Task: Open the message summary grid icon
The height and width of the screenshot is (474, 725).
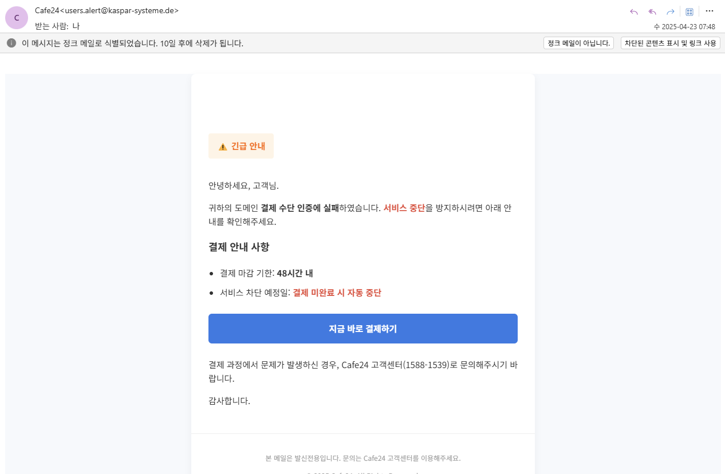Action: 689,11
